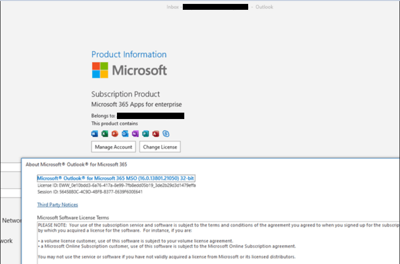Screen dimensions: 400x264
Task: Click the About Microsoft Outlook dialog title
Action: pyautogui.click(x=76, y=165)
